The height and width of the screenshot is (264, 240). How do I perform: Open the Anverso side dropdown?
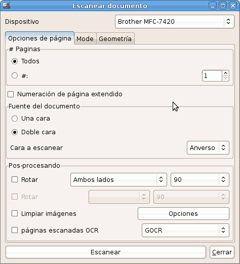click(208, 148)
